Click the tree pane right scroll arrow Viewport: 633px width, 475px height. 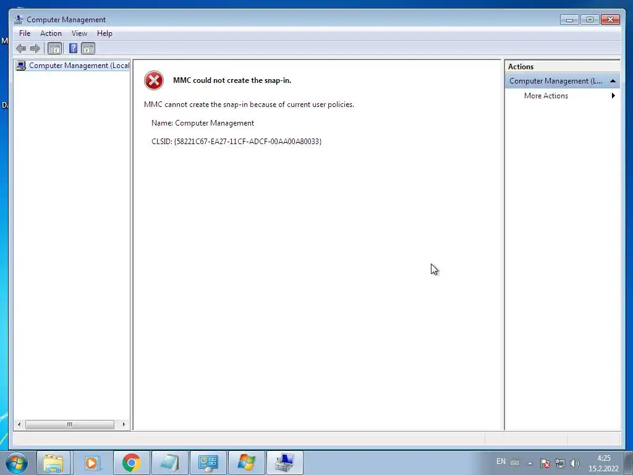[124, 424]
